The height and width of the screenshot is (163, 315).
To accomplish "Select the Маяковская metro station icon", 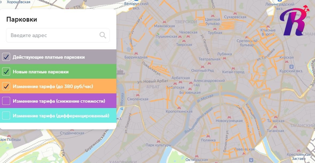I will pyautogui.click(x=164, y=22).
